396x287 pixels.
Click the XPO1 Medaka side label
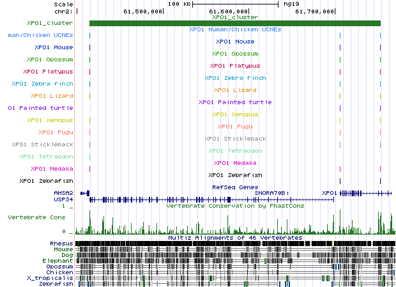(x=52, y=169)
